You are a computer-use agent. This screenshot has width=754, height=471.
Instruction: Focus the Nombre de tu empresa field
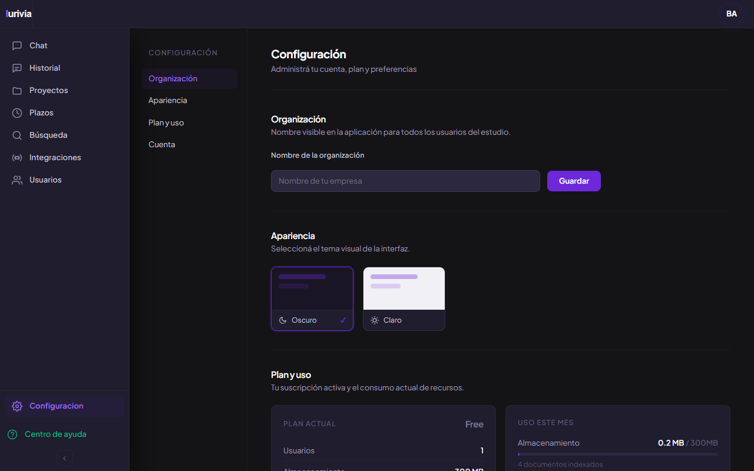[405, 181]
